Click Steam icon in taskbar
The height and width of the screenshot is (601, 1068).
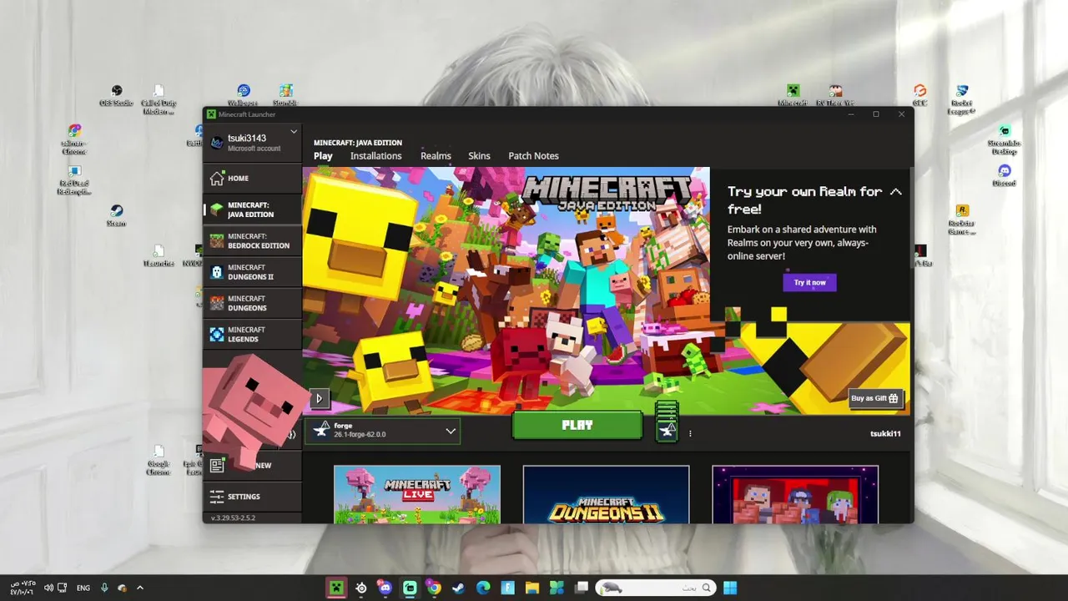458,588
